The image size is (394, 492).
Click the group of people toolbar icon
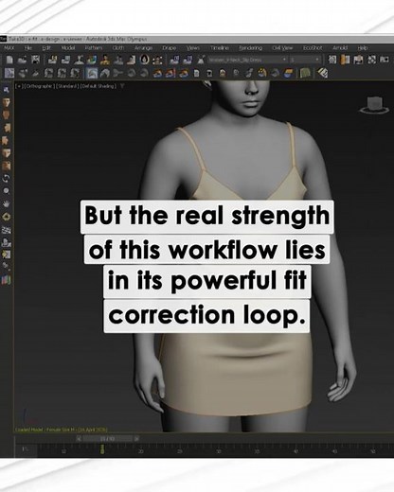tap(158, 60)
